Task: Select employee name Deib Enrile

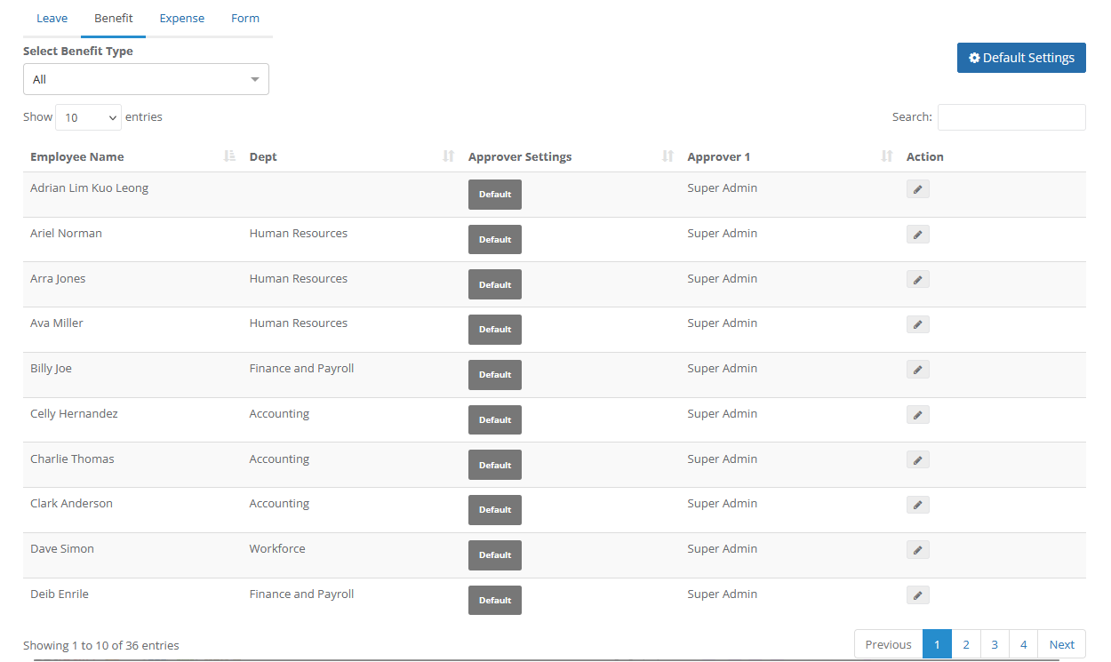Action: tap(60, 594)
